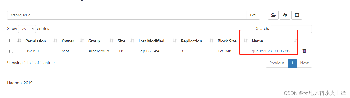The image size is (350, 98).
Task: Click the -rw-r--r-- permission link
Action: click(34, 51)
